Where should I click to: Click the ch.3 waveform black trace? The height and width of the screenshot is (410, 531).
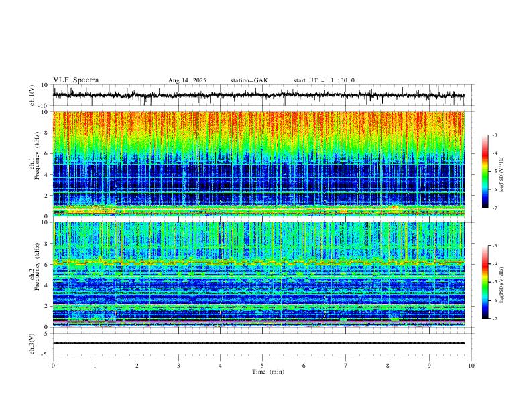tap(258, 343)
